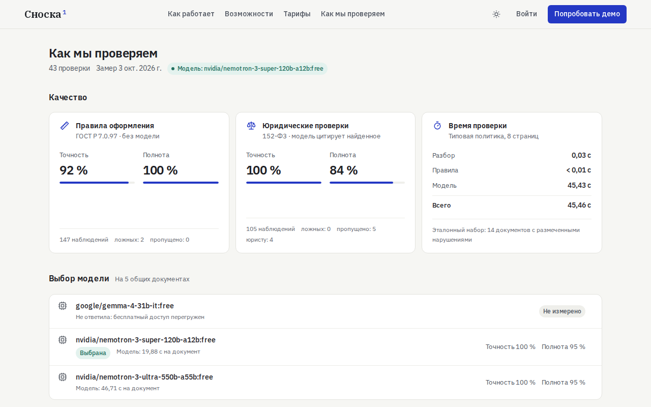651x407 pixels.
Task: Click the Выбор модели section heading
Action: point(79,278)
